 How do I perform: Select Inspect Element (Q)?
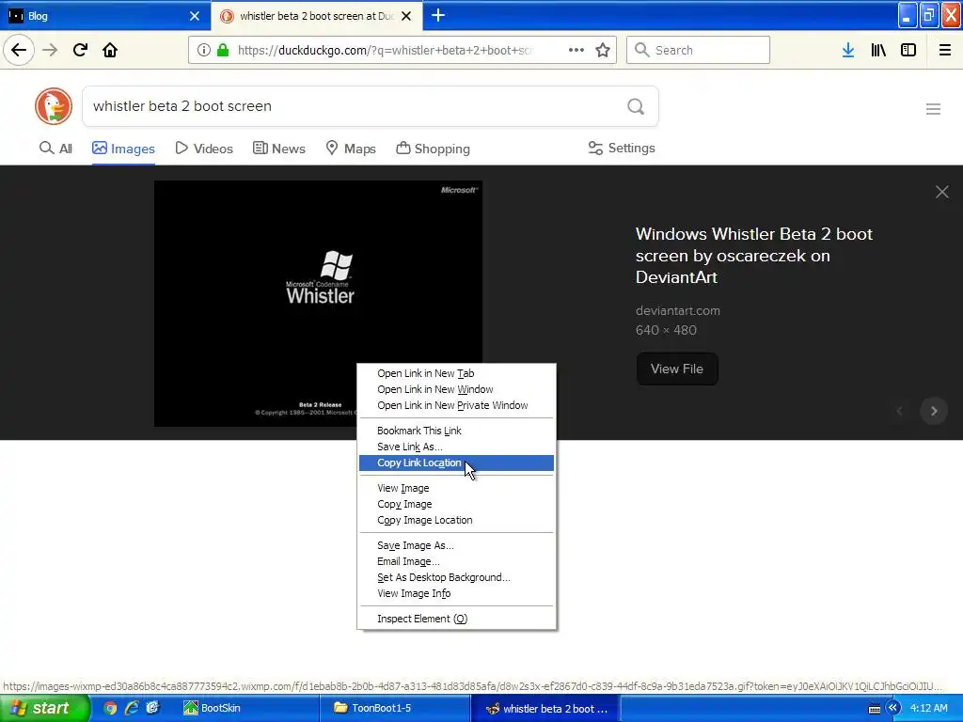pyautogui.click(x=456, y=619)
